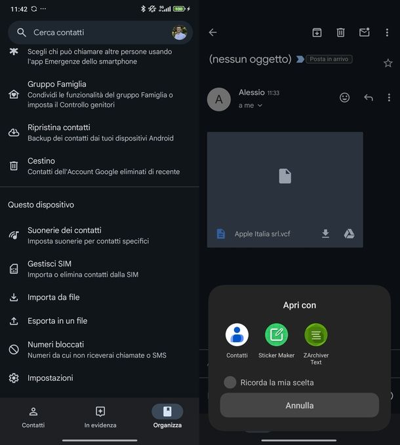Switch to the Contatti bottom tab
Viewport: 400px width, 445px height.
(x=33, y=418)
